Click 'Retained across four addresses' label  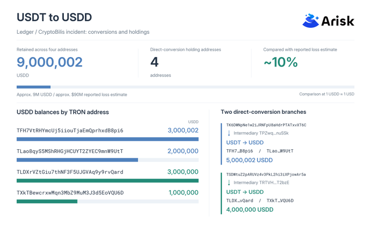coord(47,50)
